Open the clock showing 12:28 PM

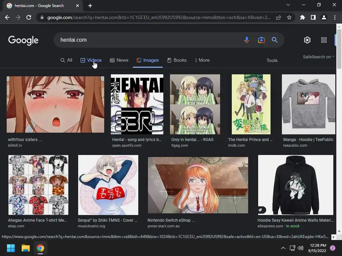[x=317, y=248]
